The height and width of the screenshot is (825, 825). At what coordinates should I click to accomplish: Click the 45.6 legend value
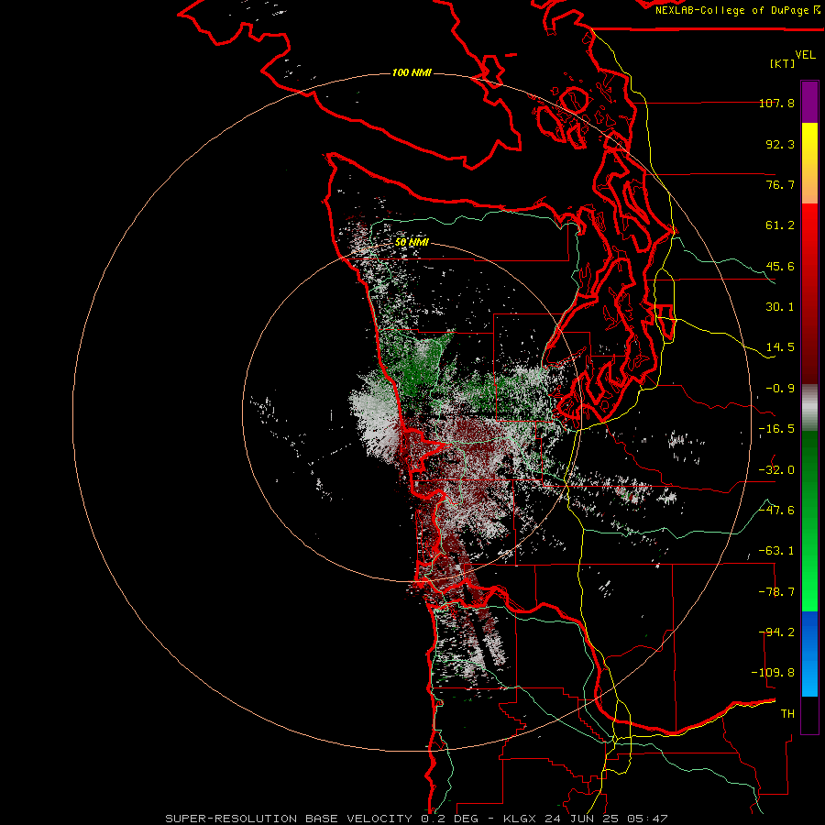tap(780, 266)
